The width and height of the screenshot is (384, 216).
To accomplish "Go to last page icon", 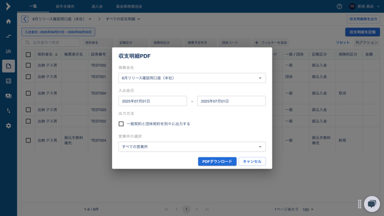I will point(207,209).
